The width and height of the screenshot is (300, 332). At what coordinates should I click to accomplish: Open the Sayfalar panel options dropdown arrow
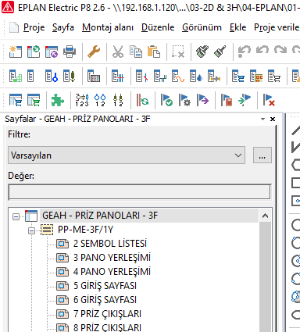pyautogui.click(x=262, y=120)
